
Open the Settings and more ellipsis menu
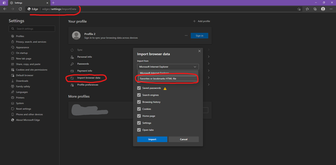[x=331, y=9]
